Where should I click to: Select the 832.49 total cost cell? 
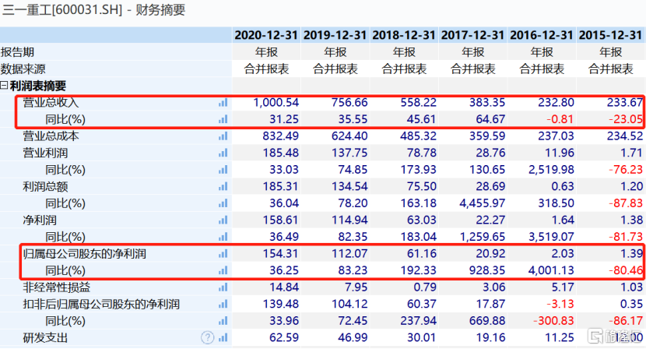pyautogui.click(x=280, y=136)
